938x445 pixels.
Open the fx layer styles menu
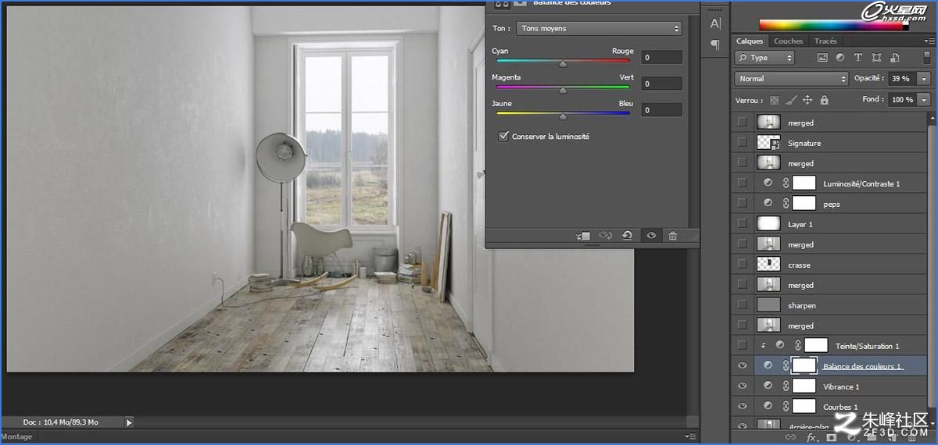[811, 437]
